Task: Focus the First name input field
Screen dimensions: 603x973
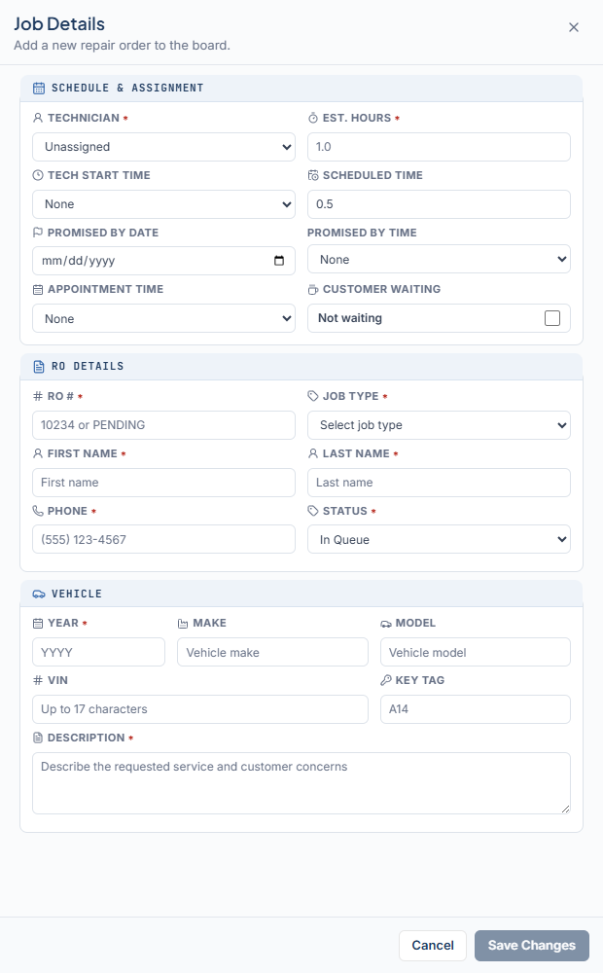Action: [x=163, y=483]
